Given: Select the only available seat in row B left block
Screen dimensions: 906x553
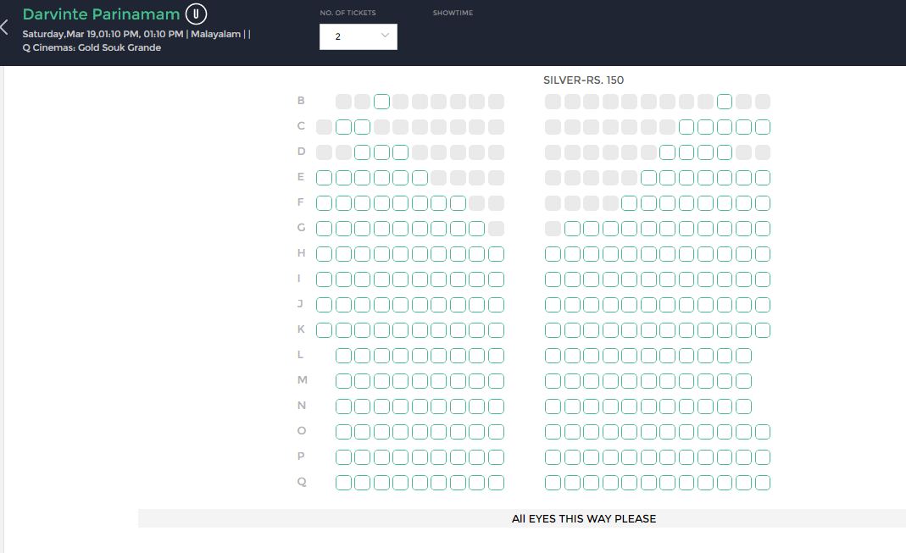Looking at the screenshot, I should click(381, 102).
